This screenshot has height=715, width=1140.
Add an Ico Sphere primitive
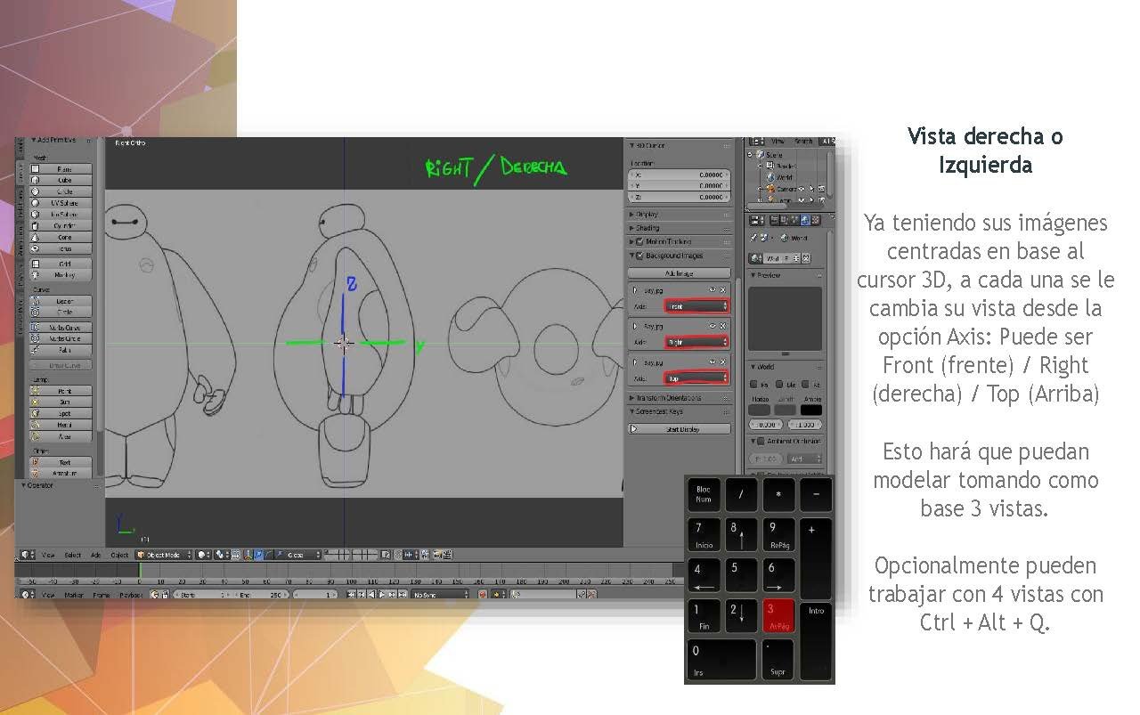point(61,215)
